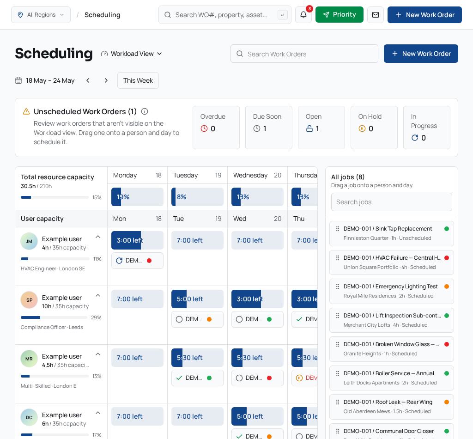Click JM's Monday 3:00 left slot
The width and height of the screenshot is (473, 439).
[x=137, y=240]
